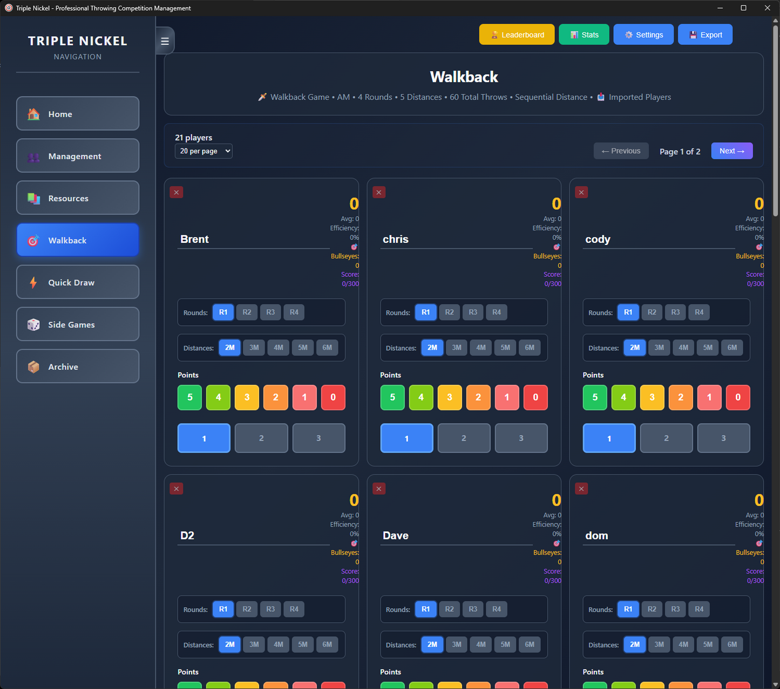The image size is (780, 689).
Task: Click the Home house icon in sidebar
Action: (x=34, y=114)
